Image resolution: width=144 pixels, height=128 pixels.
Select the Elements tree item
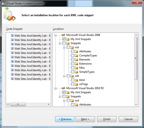click(x=85, y=59)
